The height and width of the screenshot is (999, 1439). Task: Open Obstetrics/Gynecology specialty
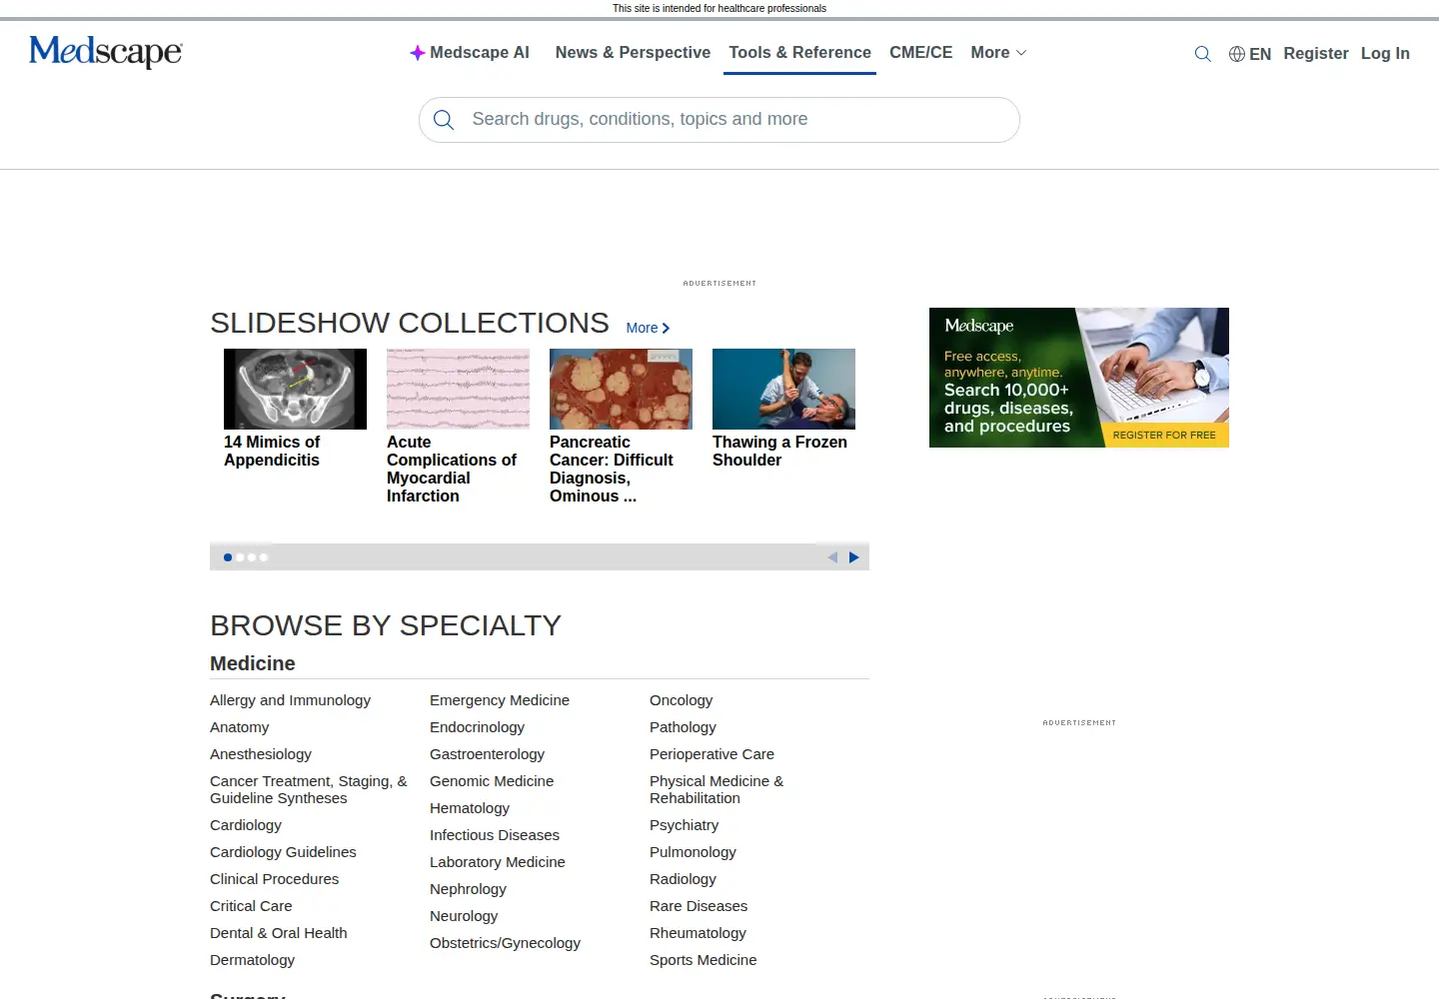(505, 943)
